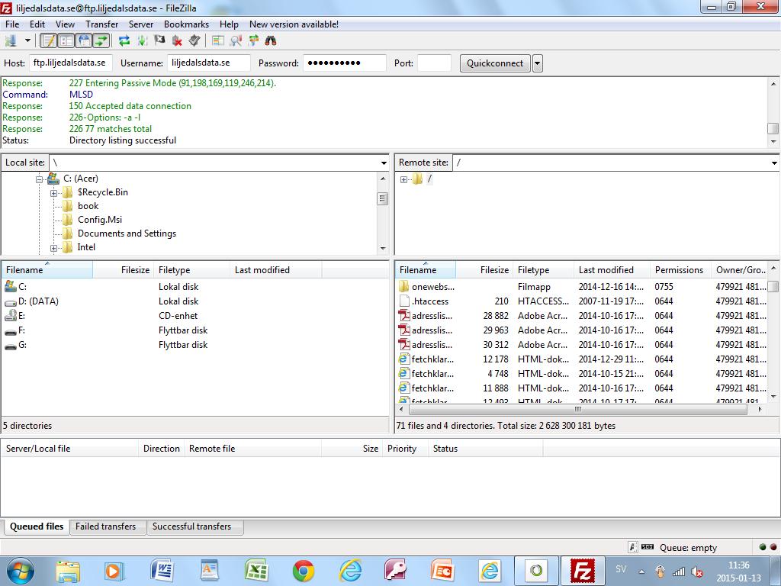Open the Edit menu
The image size is (781, 586).
[x=37, y=24]
